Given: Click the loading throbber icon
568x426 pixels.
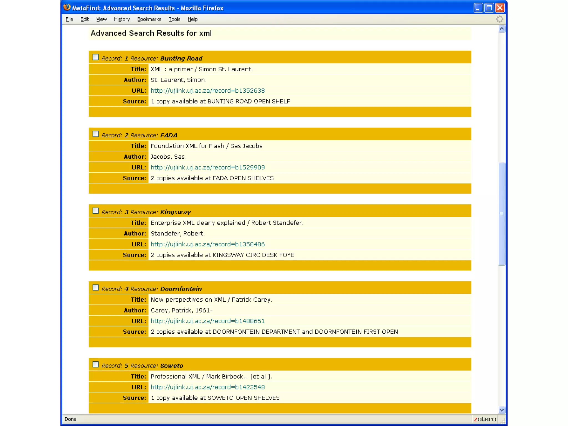Looking at the screenshot, I should click(499, 19).
